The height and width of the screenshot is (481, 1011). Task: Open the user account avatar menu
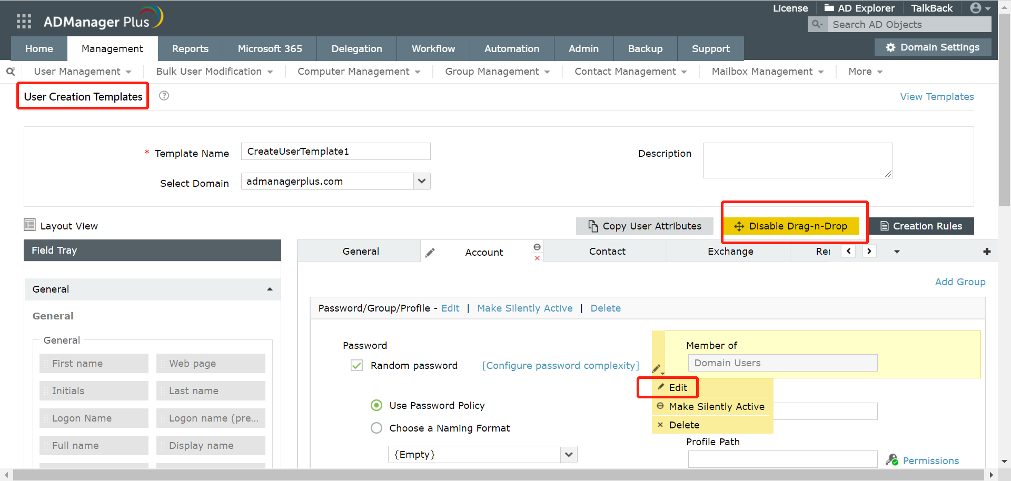click(x=980, y=8)
